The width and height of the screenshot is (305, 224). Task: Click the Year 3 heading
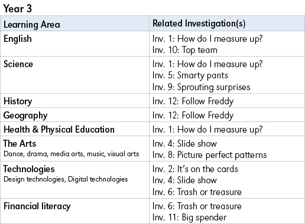tap(18, 8)
